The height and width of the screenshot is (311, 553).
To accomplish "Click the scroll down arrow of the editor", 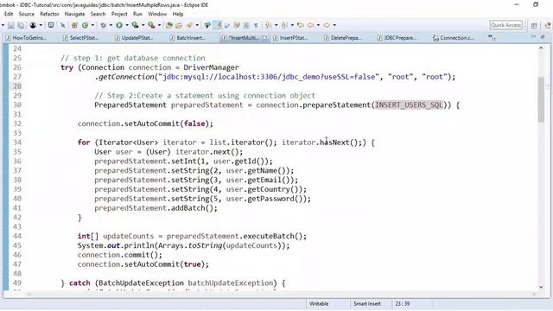I will click(541, 287).
